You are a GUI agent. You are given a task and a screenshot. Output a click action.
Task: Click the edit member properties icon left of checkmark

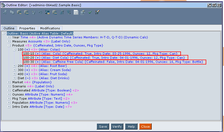83,12
